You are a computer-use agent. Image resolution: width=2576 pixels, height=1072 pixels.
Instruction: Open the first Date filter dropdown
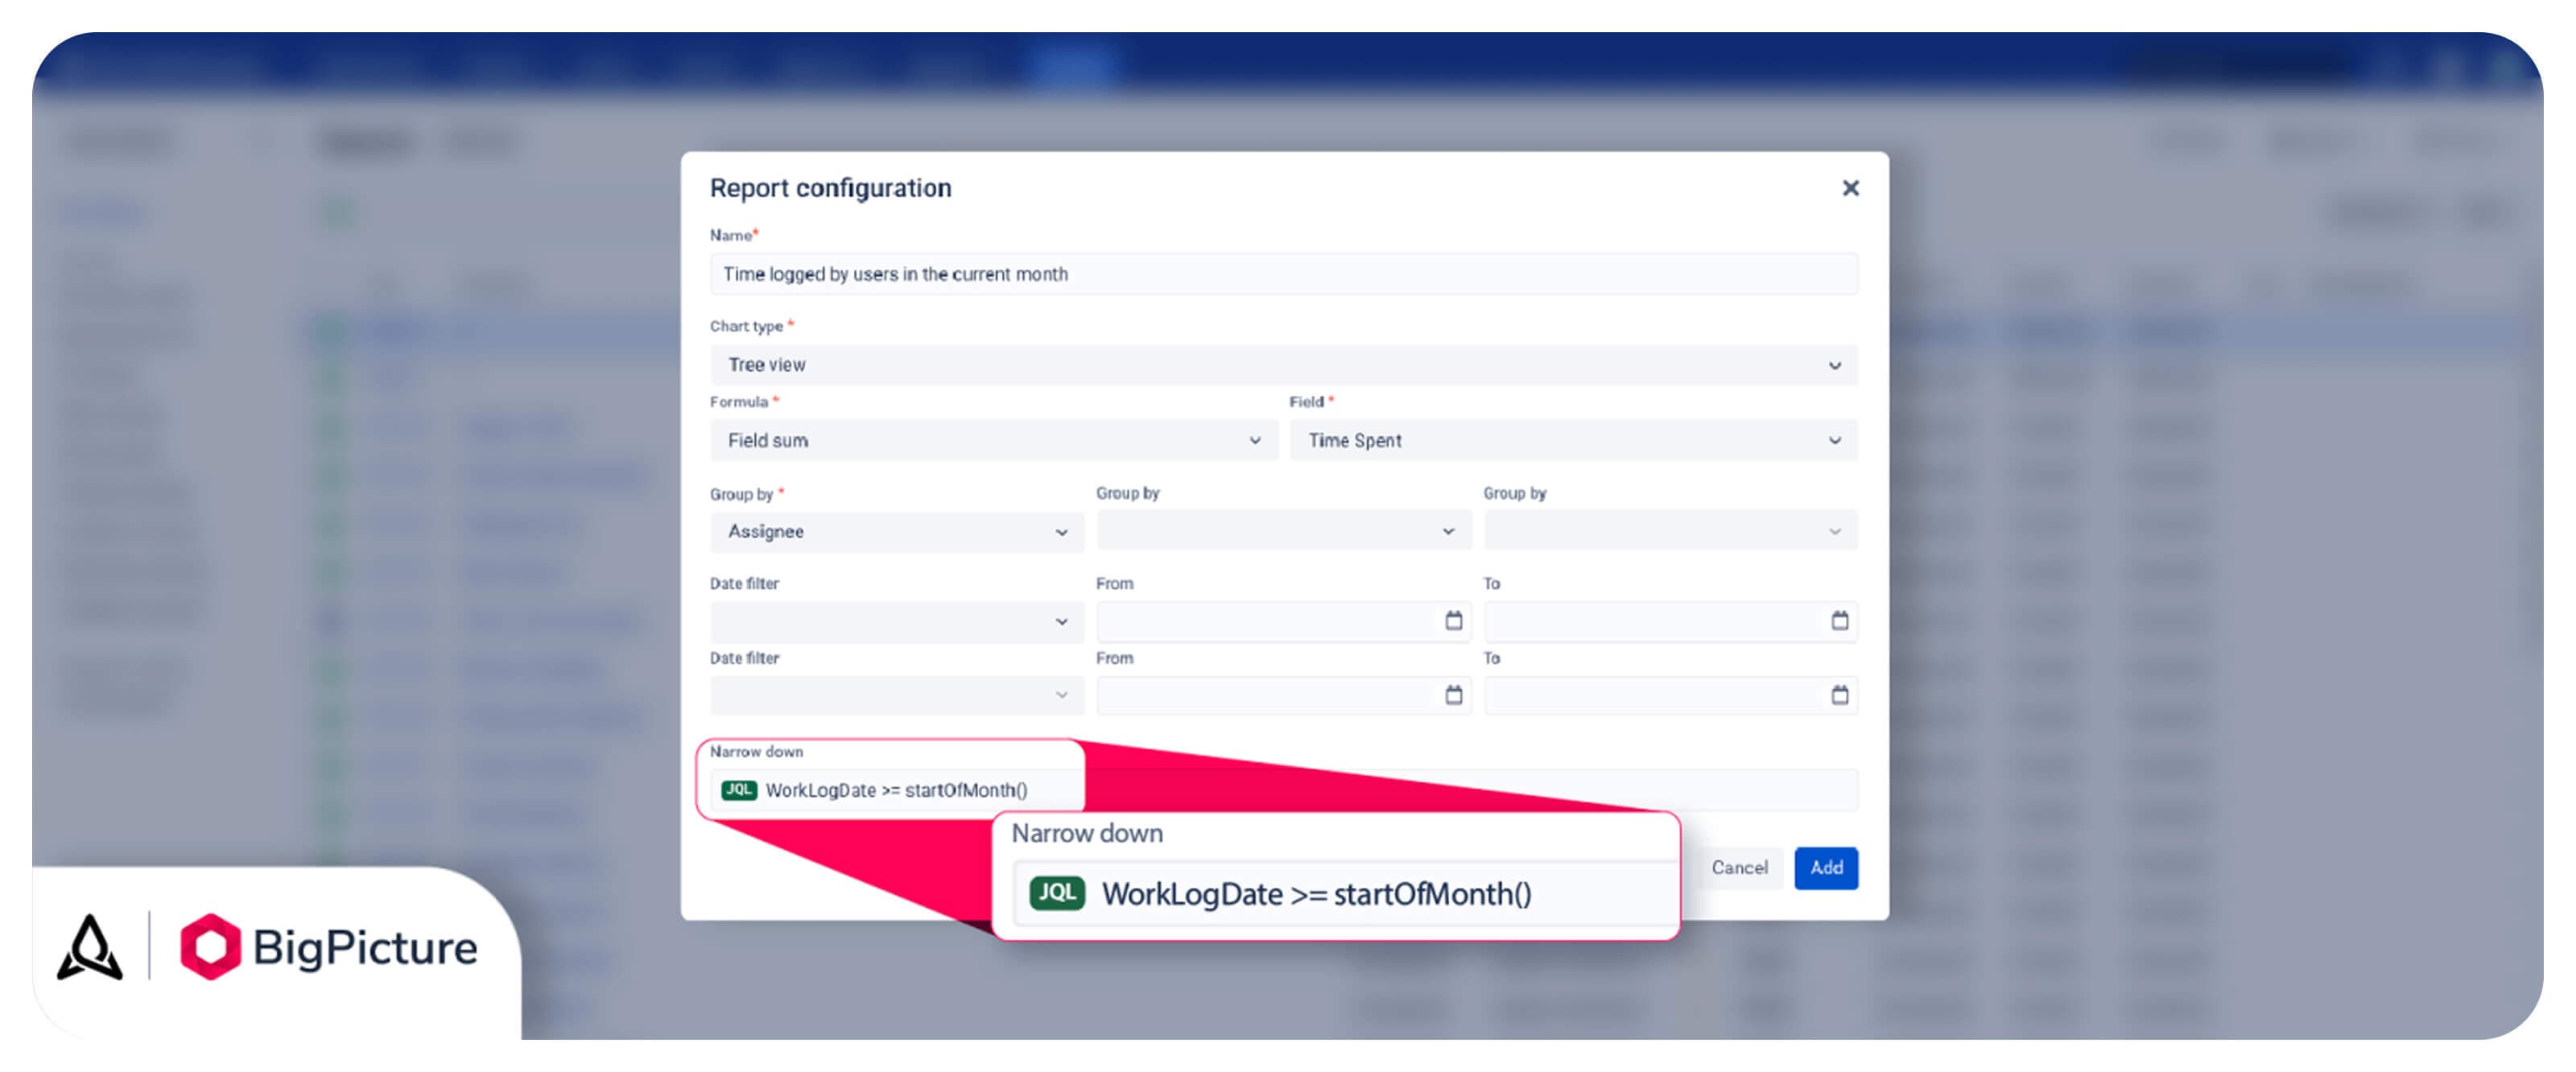click(x=897, y=621)
